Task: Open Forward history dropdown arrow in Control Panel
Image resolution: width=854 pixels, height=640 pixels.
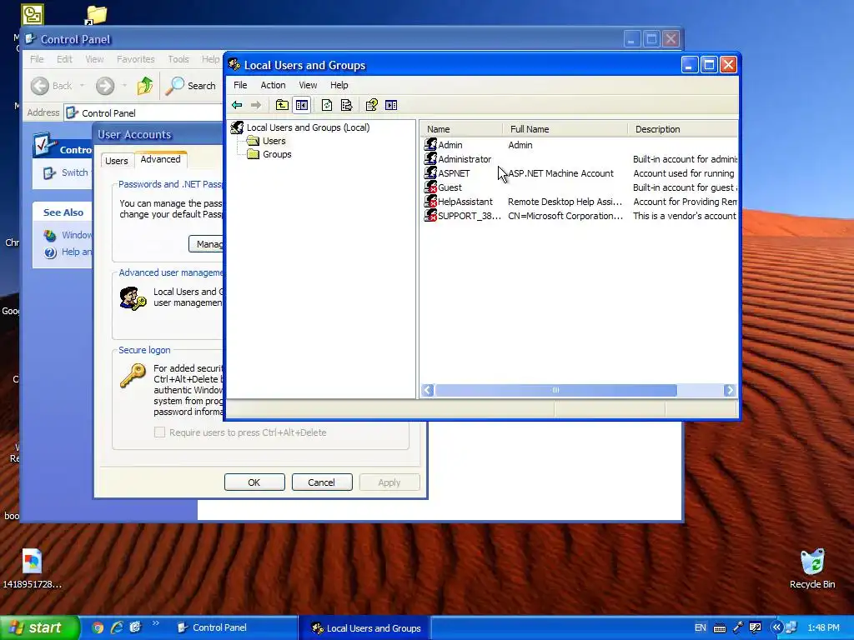Action: (x=124, y=86)
